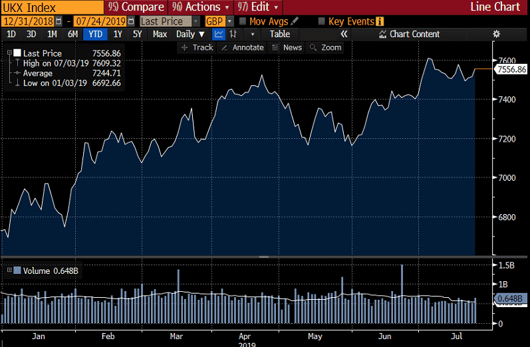
Task: Activate the Annotate pencil tool
Action: (x=242, y=48)
